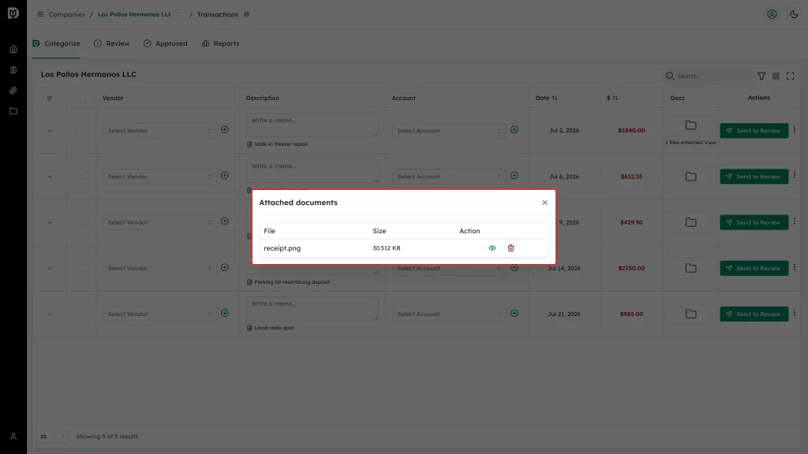Send the $2750.00 transaction to review

tap(754, 268)
